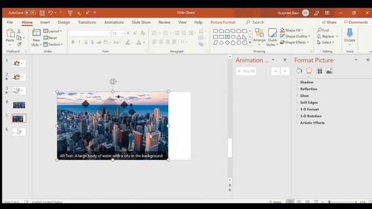Expand the shapes gallery More arrow
Viewport: 372px width, 209px height.
[250, 42]
